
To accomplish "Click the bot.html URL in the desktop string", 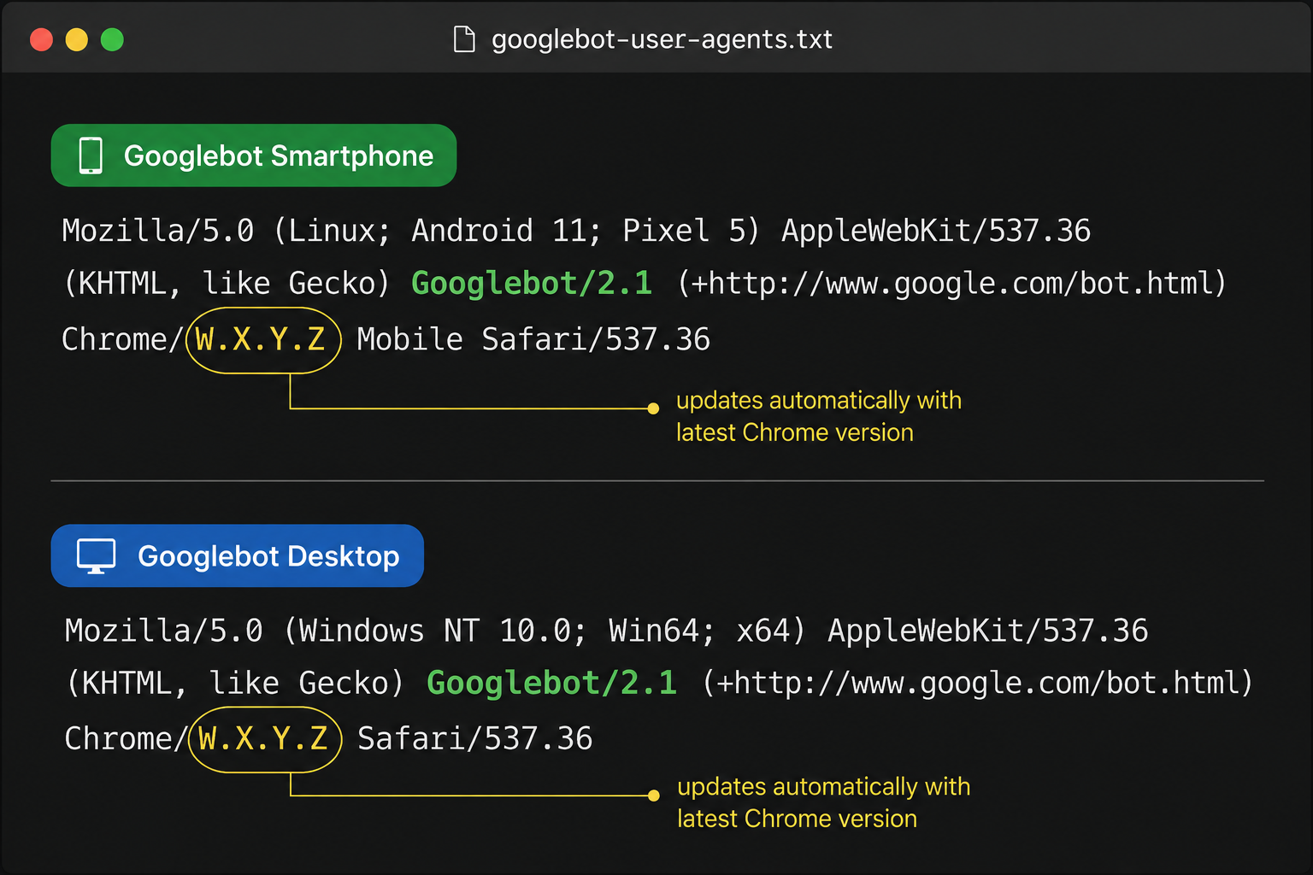I will 977,683.
